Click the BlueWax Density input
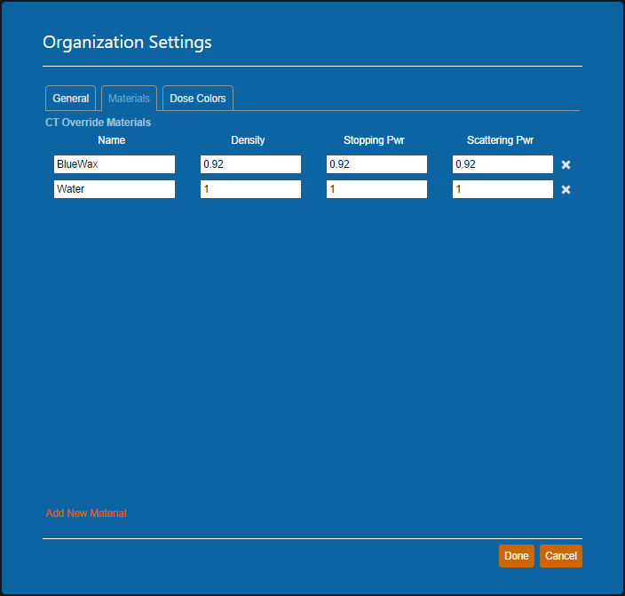This screenshot has height=596, width=625. [x=250, y=164]
